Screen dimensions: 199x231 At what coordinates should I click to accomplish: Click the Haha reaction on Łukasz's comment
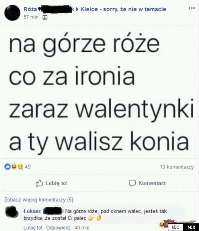coord(162,224)
